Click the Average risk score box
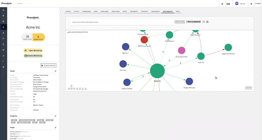Screen dimensions: 262x140 (39, 37)
